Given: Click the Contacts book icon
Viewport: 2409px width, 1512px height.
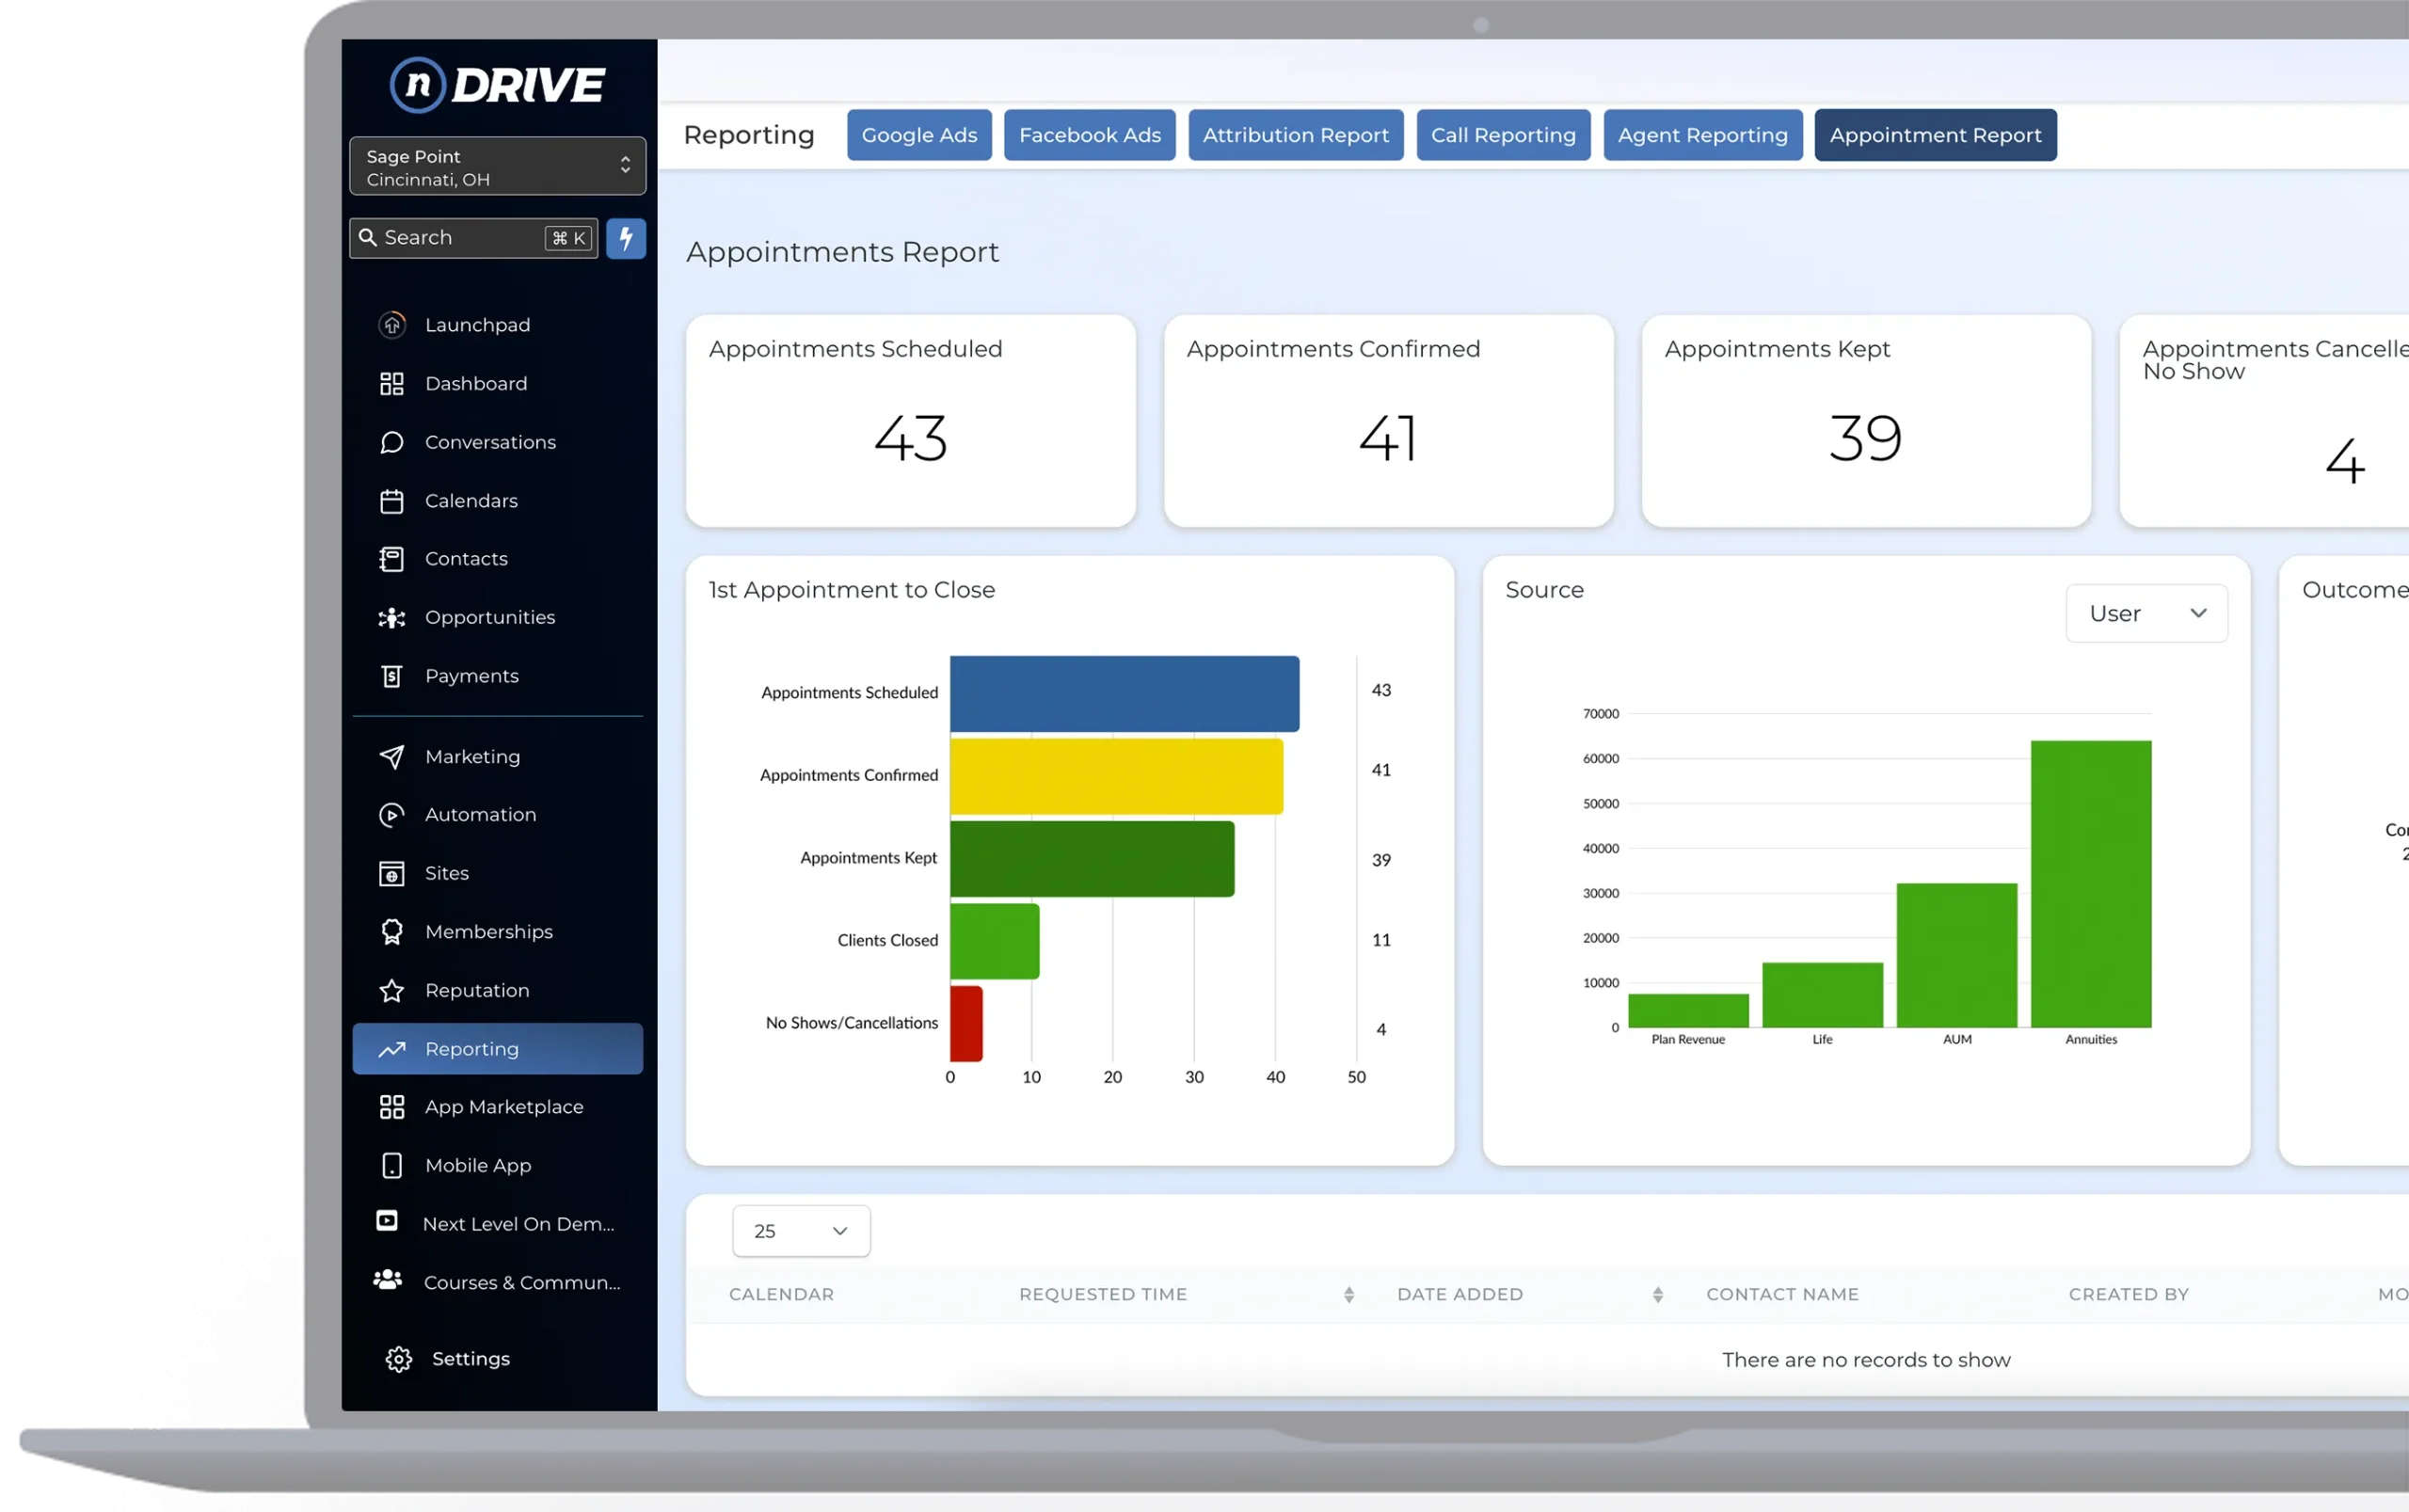Looking at the screenshot, I should (392, 559).
